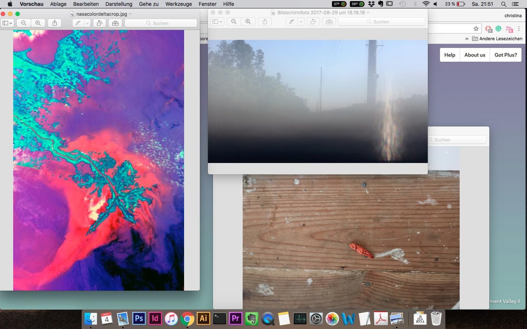Focus Suchen search field in nasacolordeltacrop.jpg window
This screenshot has width=527, height=329.
click(161, 23)
